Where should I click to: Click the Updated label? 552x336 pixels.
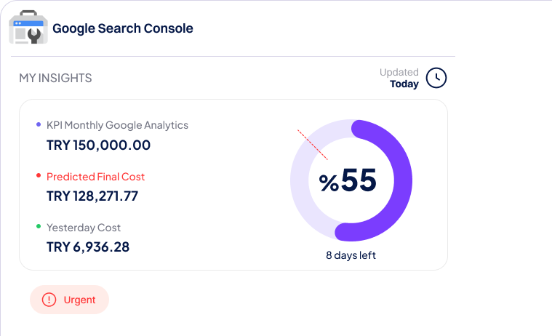point(399,72)
